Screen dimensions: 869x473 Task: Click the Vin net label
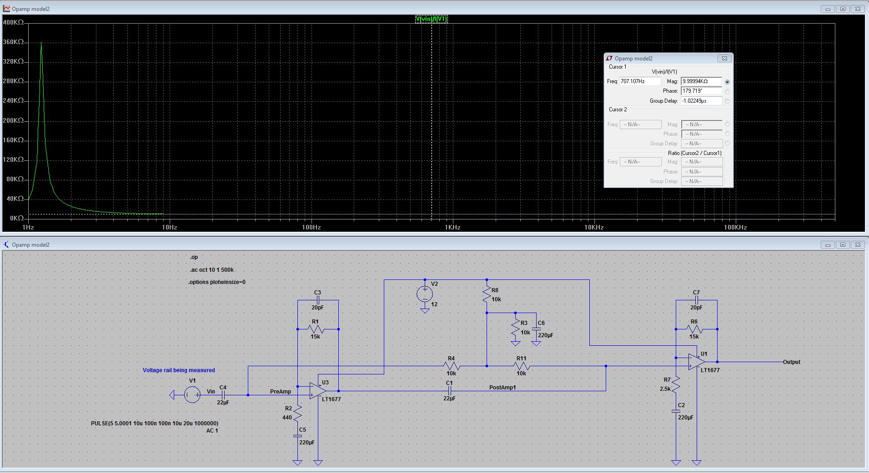[x=211, y=392]
